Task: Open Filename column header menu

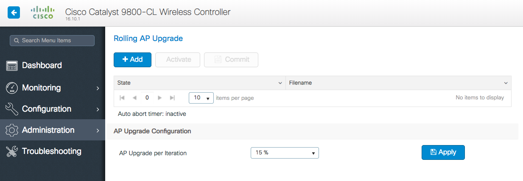Action: click(x=506, y=83)
